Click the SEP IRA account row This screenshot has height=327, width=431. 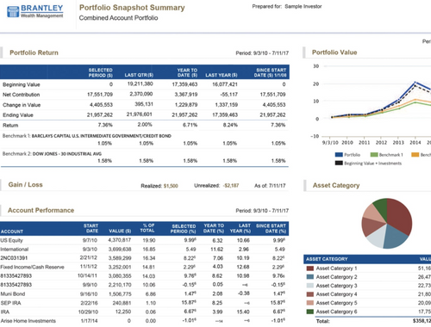click(144, 303)
